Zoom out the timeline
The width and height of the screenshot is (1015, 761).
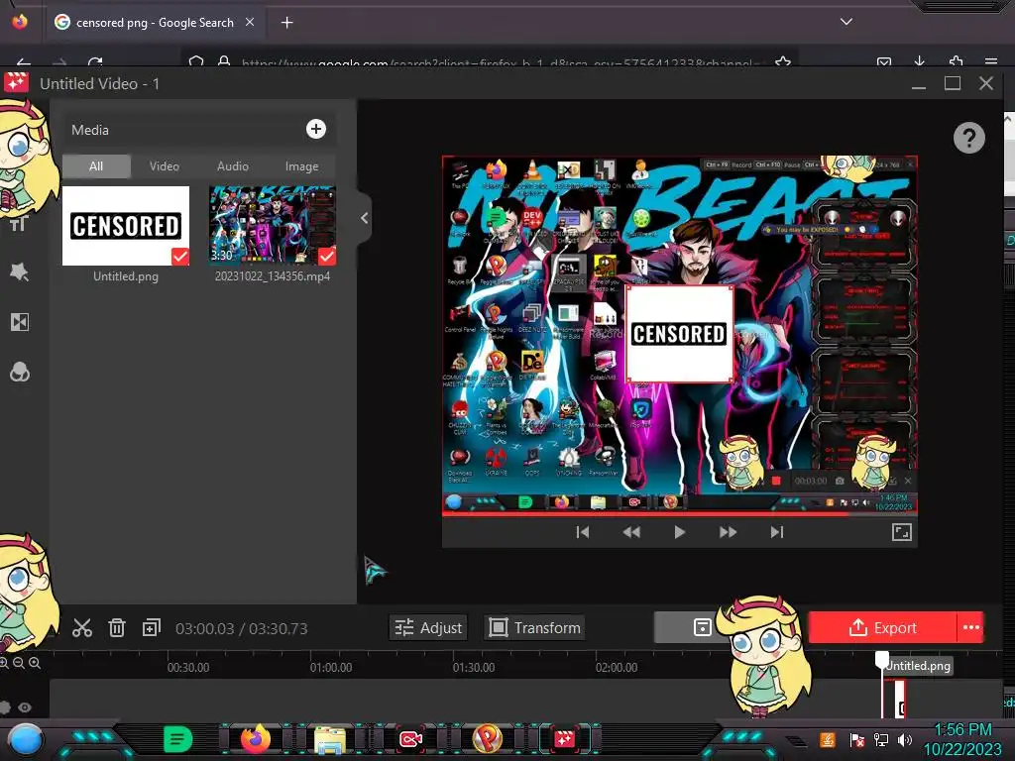pos(19,663)
